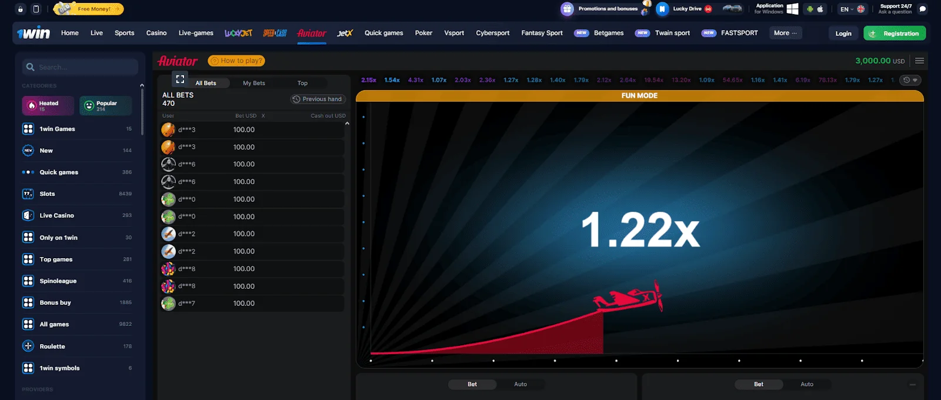Expand the round history multipliers dropdown

coord(910,80)
